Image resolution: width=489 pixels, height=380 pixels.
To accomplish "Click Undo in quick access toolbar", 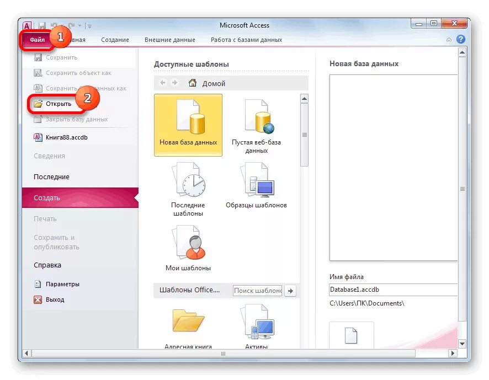I will click(x=54, y=26).
